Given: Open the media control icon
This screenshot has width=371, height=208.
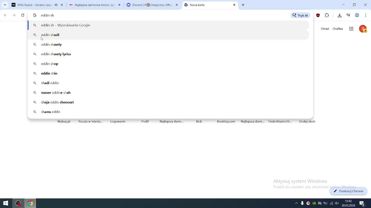Looking at the screenshot, I should coord(348,15).
